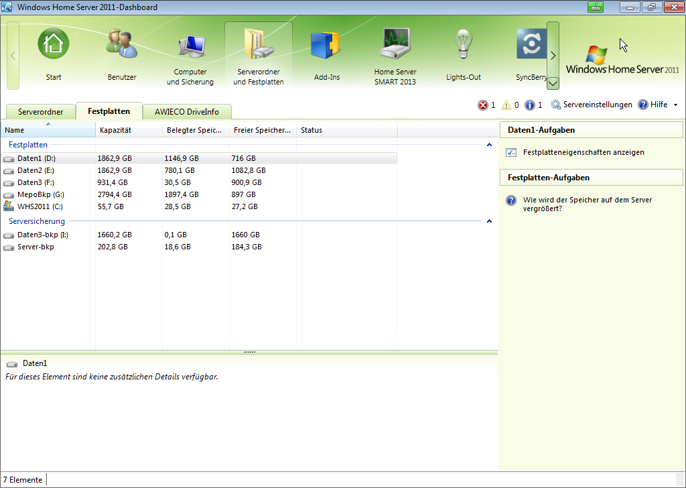Sort by the Status column header
Screen dimensions: 686x488
click(x=346, y=130)
